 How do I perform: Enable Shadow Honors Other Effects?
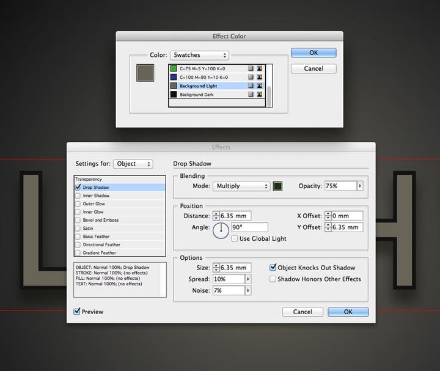[273, 279]
